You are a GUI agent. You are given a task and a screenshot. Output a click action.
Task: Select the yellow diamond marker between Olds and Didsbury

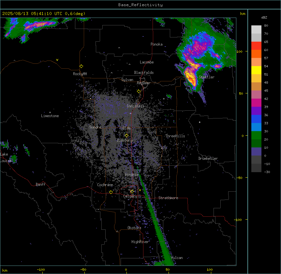tap(127, 136)
